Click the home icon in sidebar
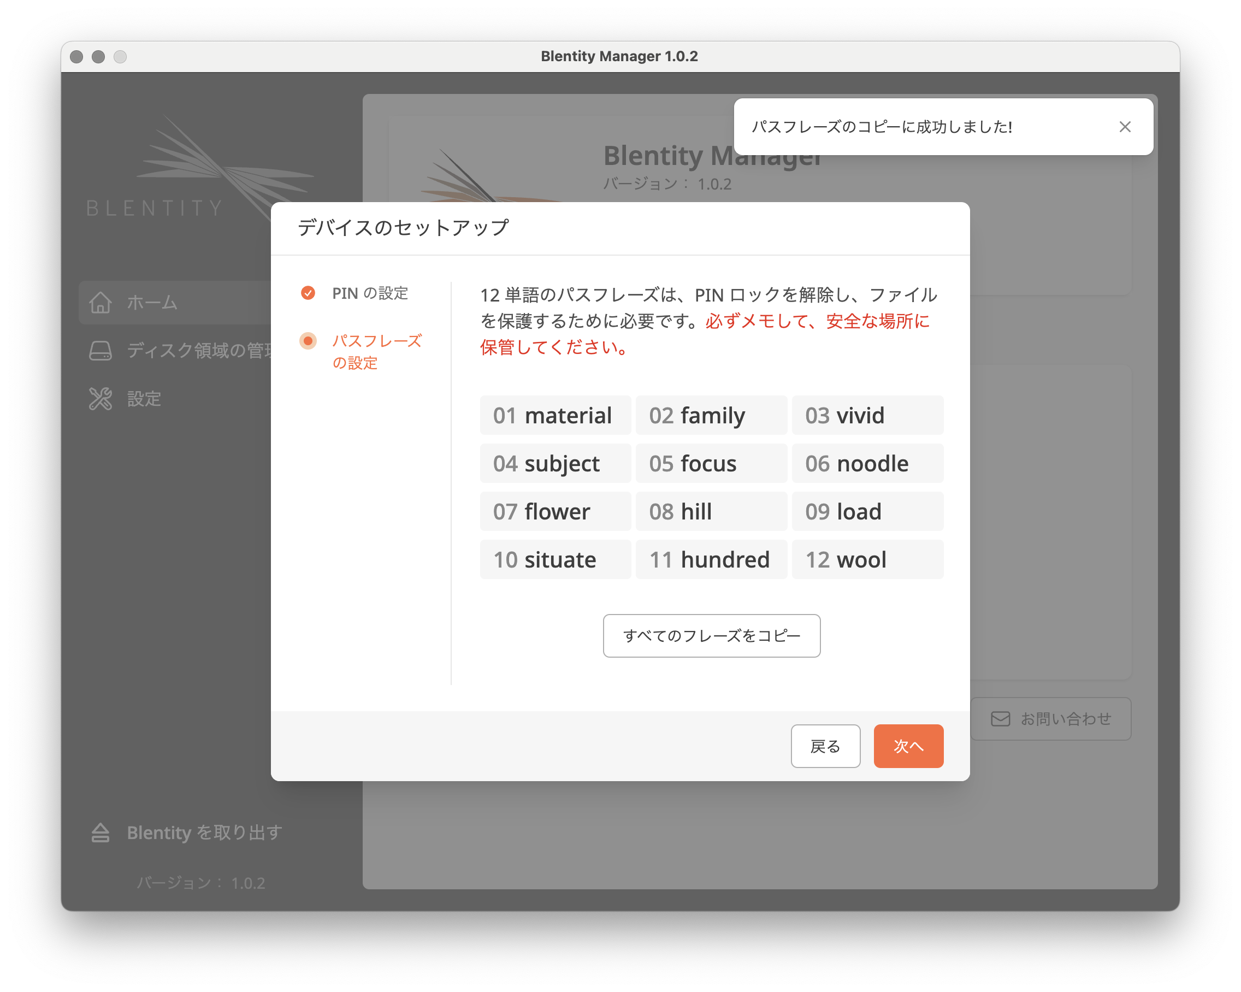 point(100,302)
